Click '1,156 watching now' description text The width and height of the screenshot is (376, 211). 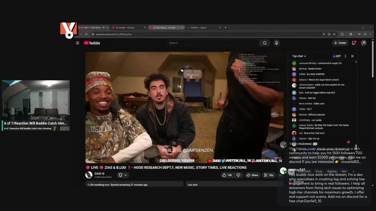point(98,185)
